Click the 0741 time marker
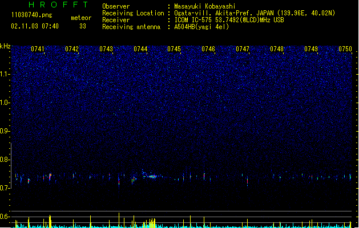Screen dimensions: 359x228 38,49
